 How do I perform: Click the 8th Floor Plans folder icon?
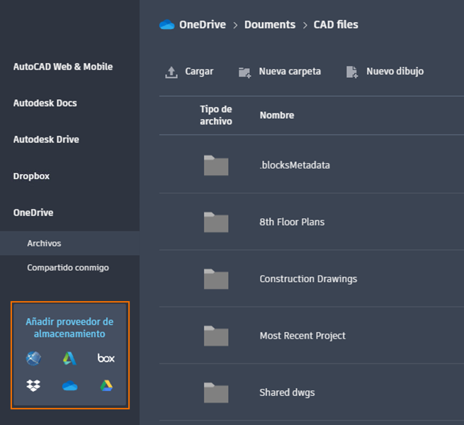pyautogui.click(x=216, y=222)
